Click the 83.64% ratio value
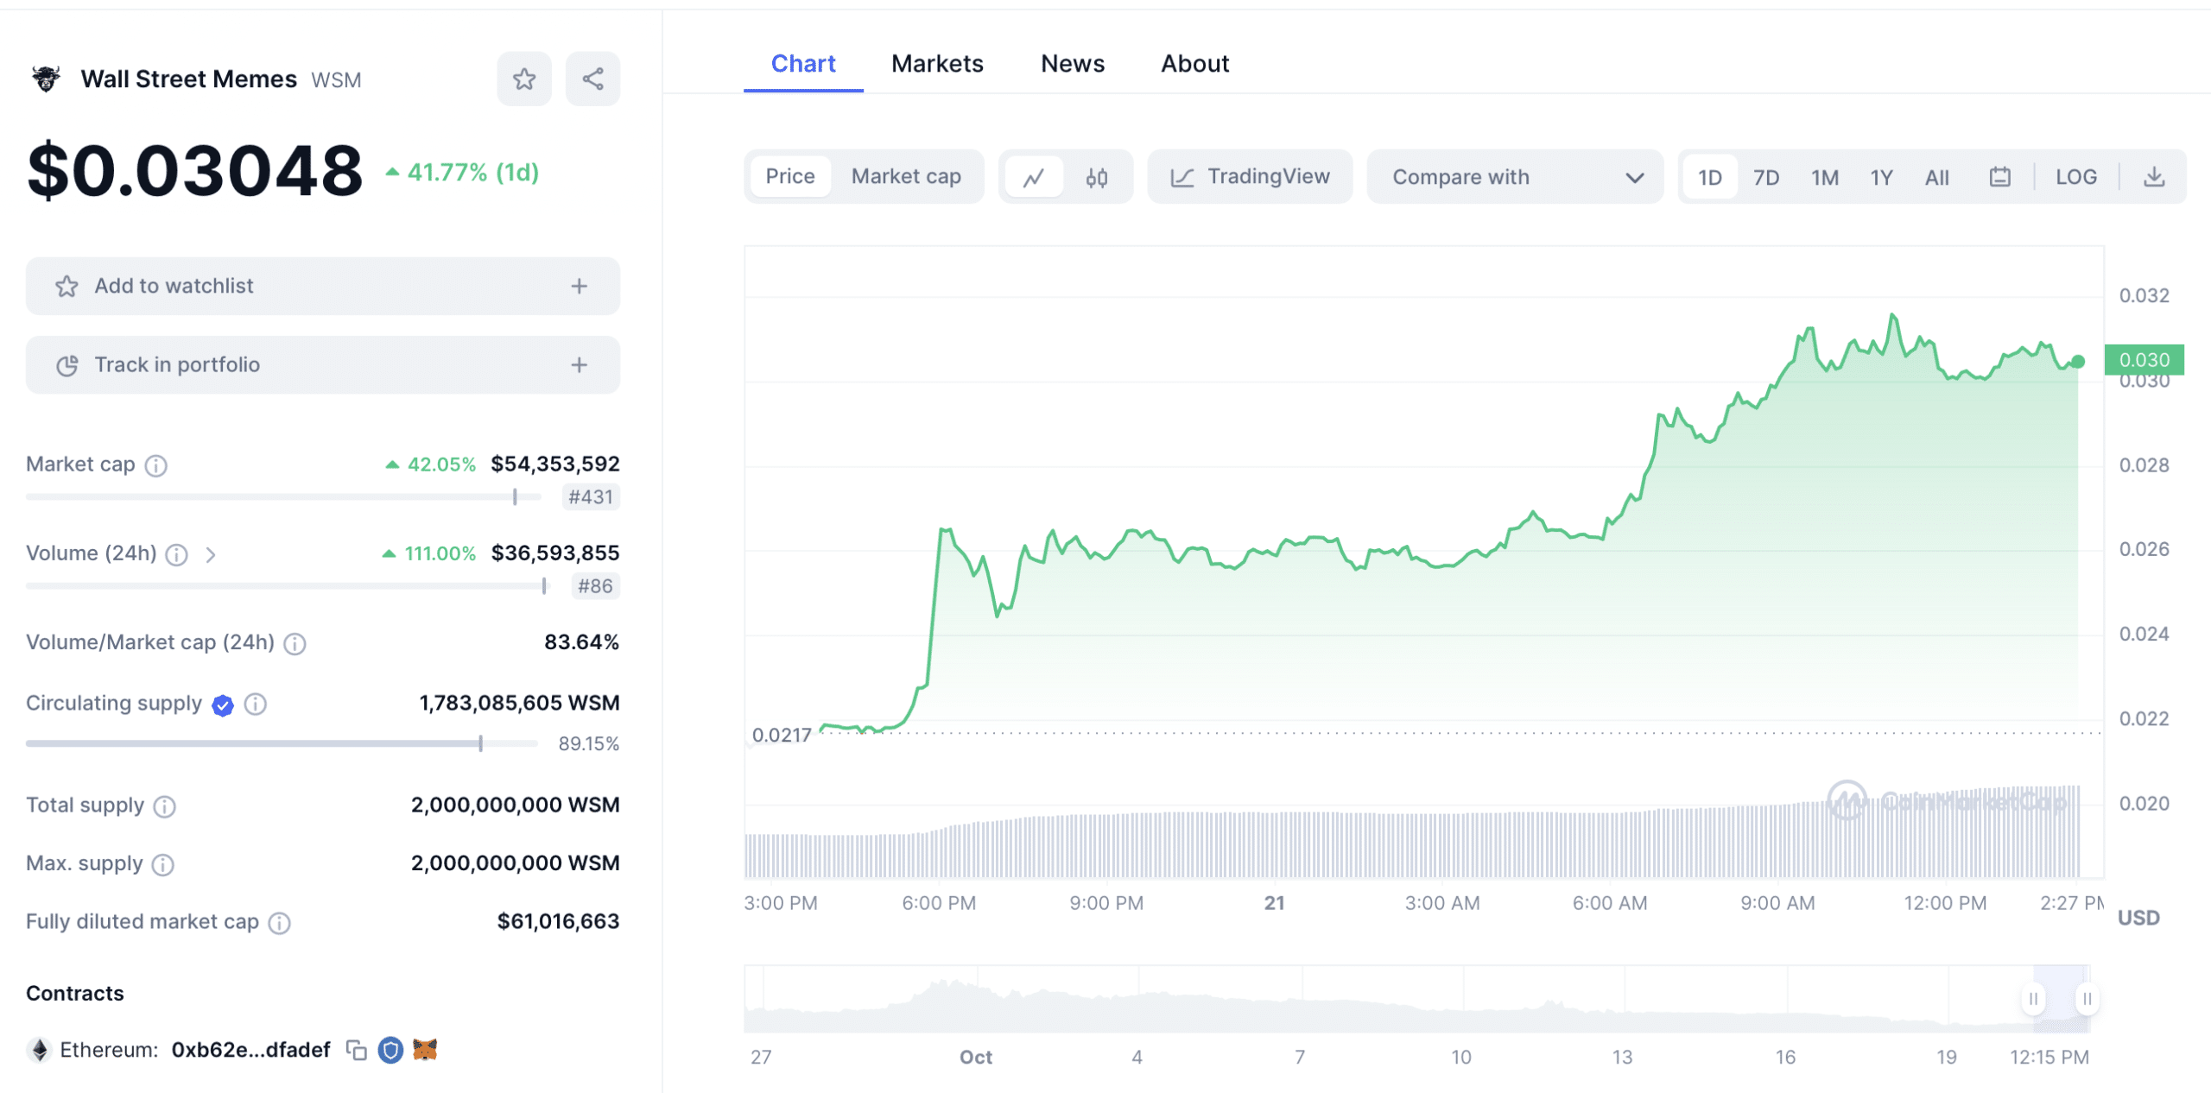This screenshot has height=1093, width=2211. pos(581,642)
